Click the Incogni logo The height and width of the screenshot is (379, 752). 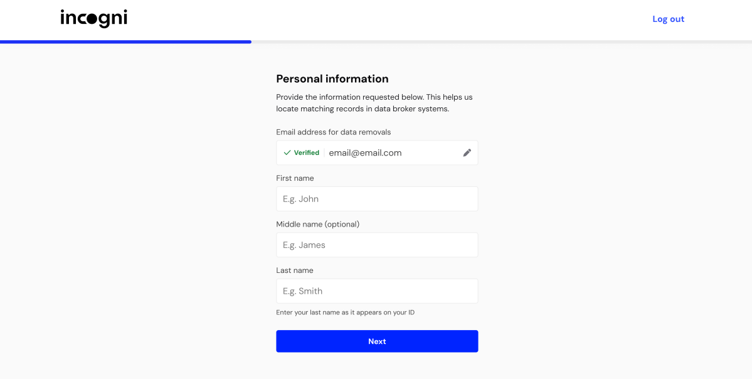point(93,19)
